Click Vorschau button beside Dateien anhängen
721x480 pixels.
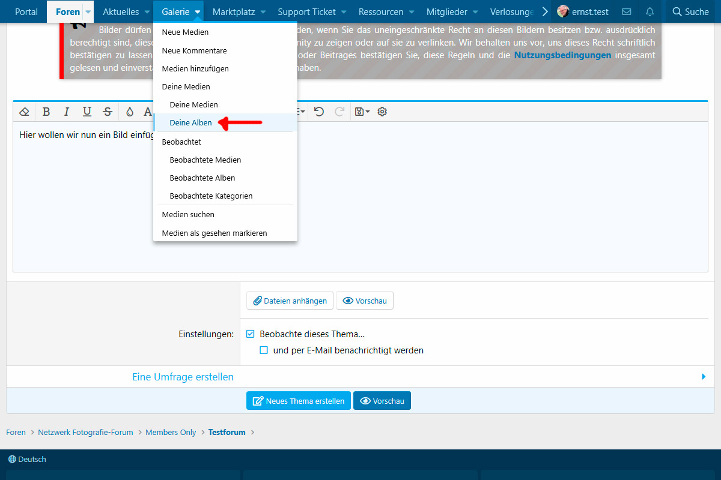click(365, 301)
